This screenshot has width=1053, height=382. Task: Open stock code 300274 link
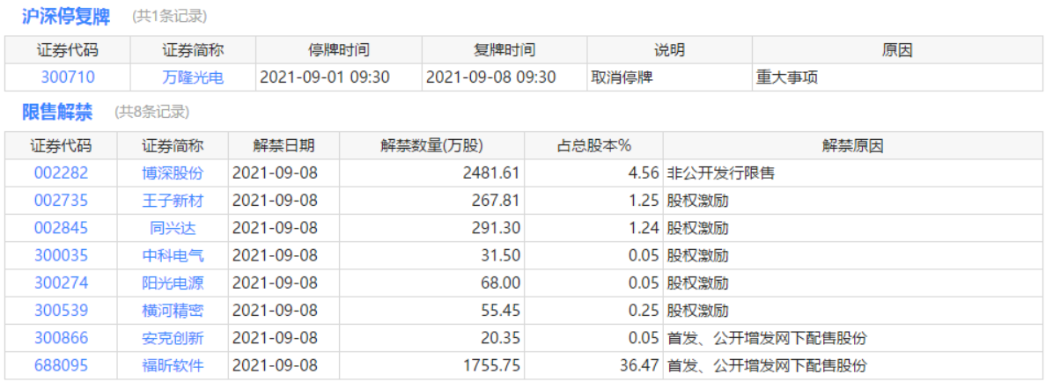[61, 283]
